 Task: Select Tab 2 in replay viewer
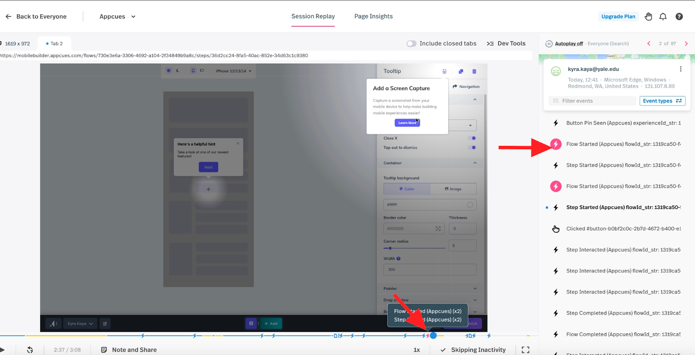coord(54,43)
